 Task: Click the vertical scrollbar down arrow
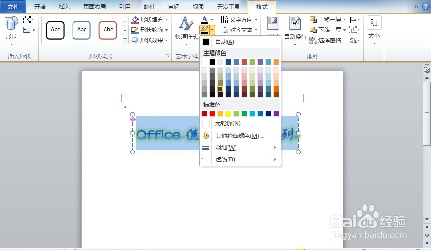(x=427, y=219)
